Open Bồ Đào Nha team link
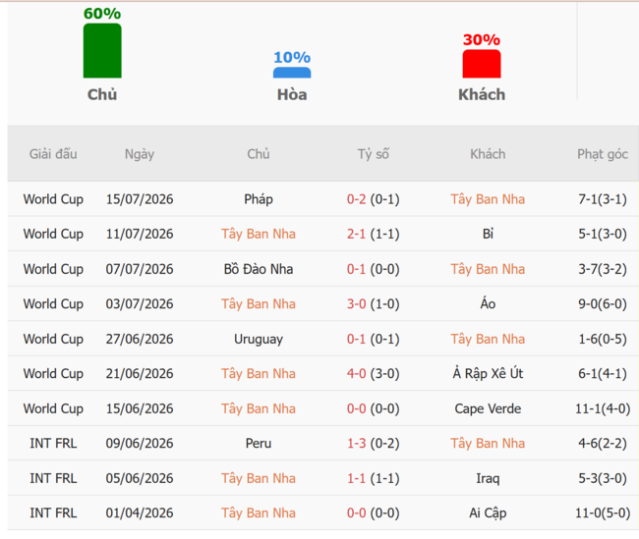The height and width of the screenshot is (539, 639). click(x=259, y=269)
